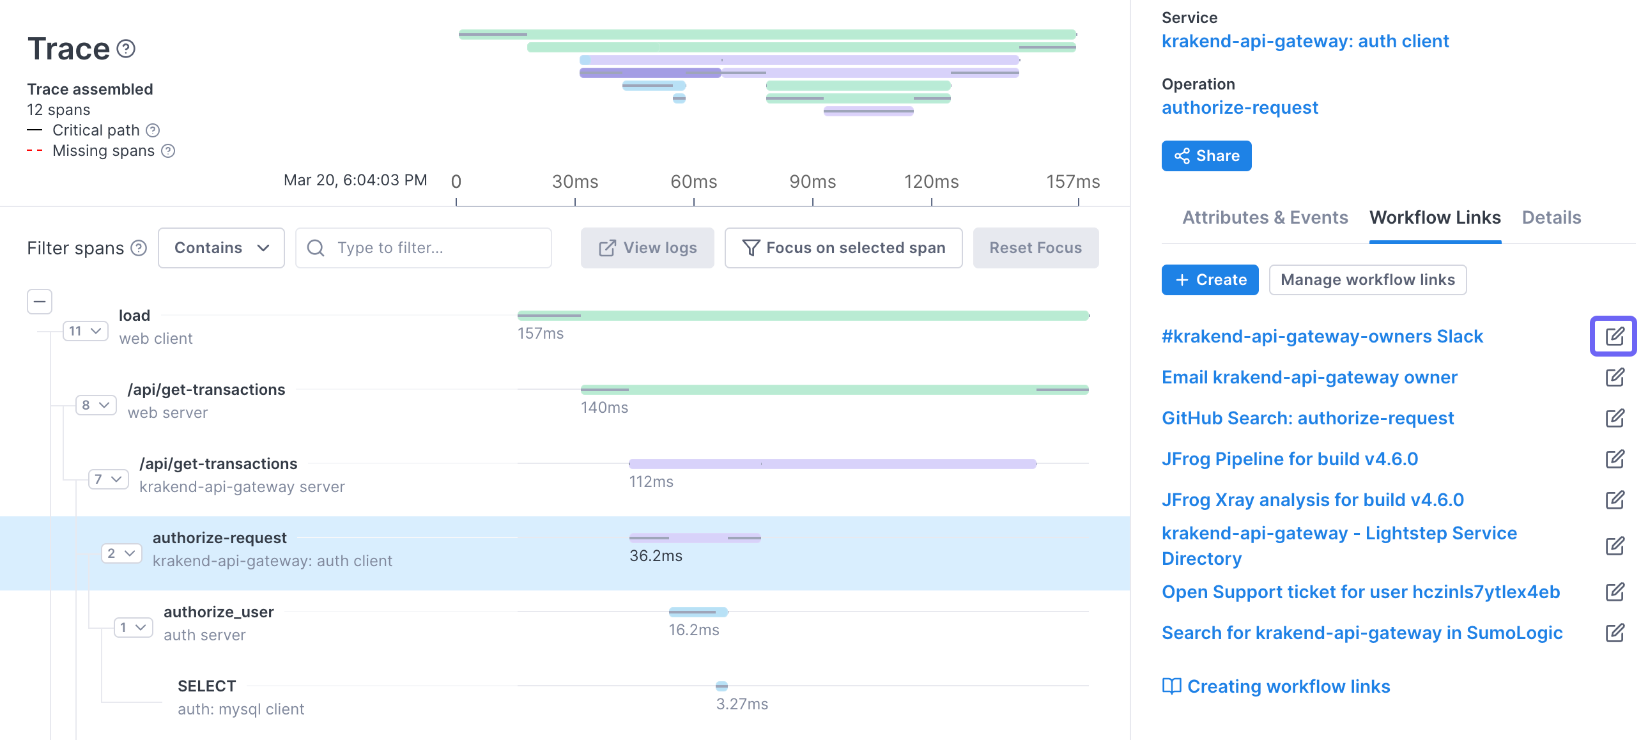Click the Type to filter input field
The width and height of the screenshot is (1641, 740).
click(424, 248)
